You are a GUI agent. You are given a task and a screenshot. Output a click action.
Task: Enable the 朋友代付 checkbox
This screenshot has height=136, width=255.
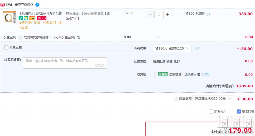click(x=211, y=112)
